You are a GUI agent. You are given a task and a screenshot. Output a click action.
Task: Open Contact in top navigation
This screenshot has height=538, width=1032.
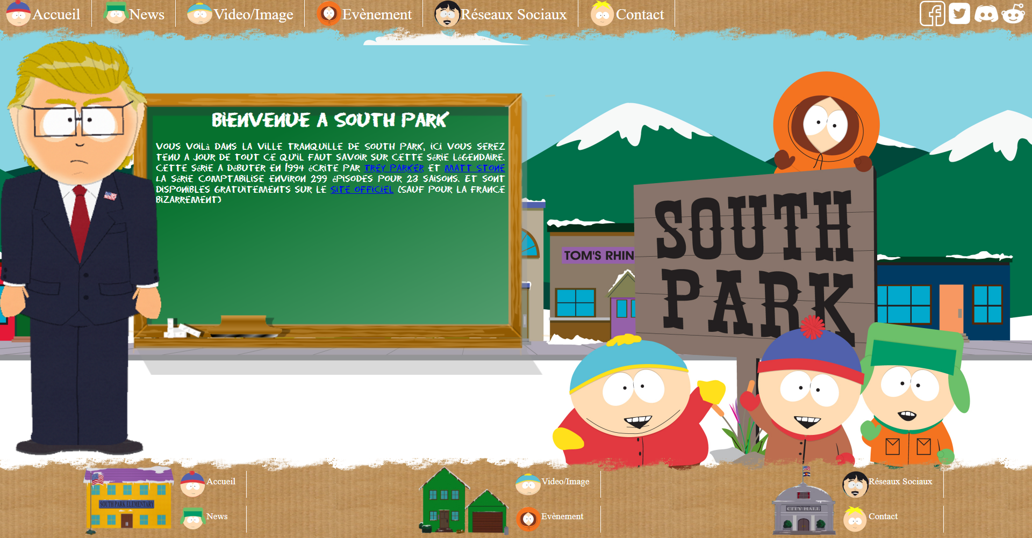tap(640, 14)
